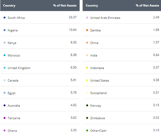Screen dimensions: 161x133
Task: Click the Zambia orange color dot
Action: point(87,30)
